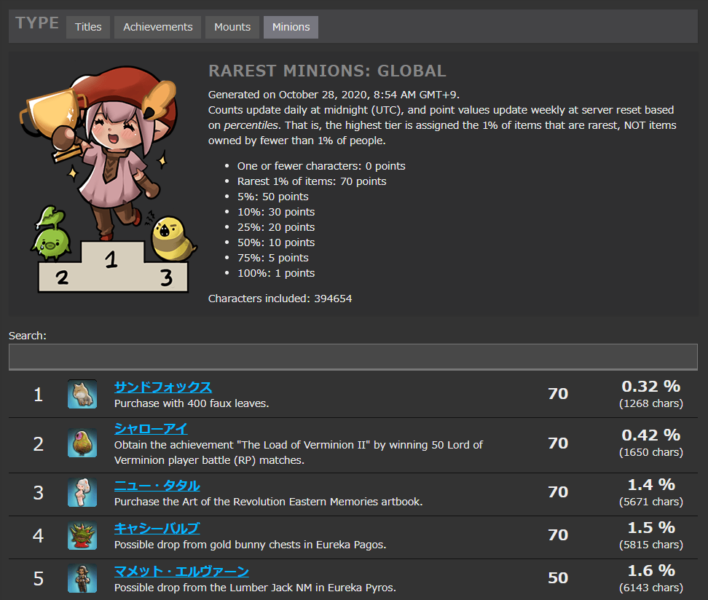
Task: Click 'Possible drop from gold bunny chests' description
Action: click(x=250, y=545)
